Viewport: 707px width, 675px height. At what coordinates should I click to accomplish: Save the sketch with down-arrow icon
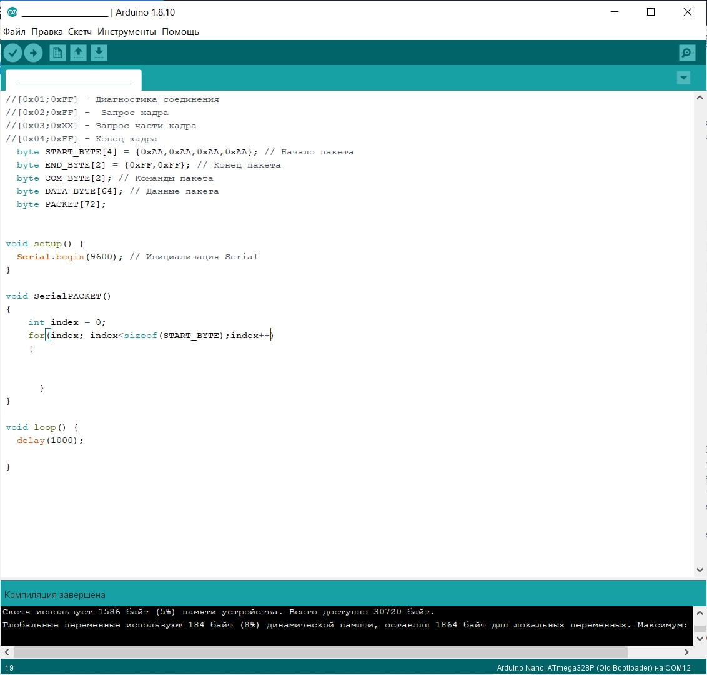point(99,53)
